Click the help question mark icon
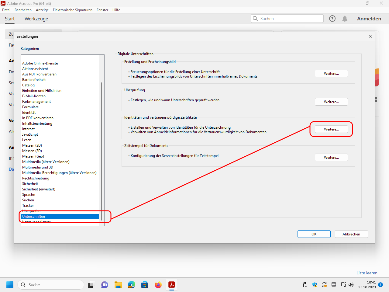 pos(332,19)
